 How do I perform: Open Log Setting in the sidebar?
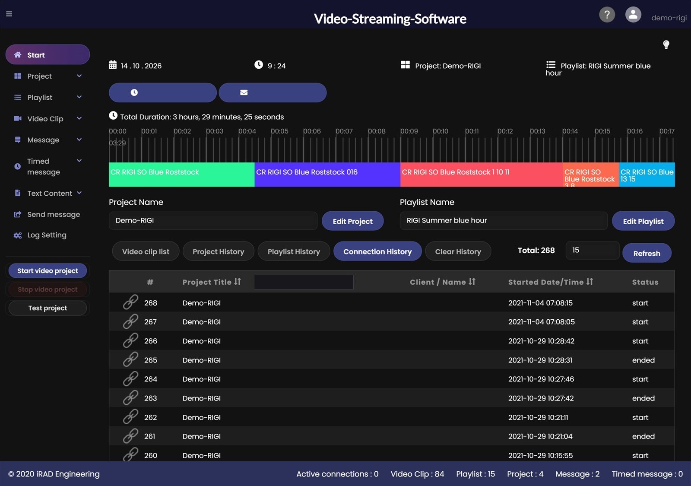click(41, 235)
